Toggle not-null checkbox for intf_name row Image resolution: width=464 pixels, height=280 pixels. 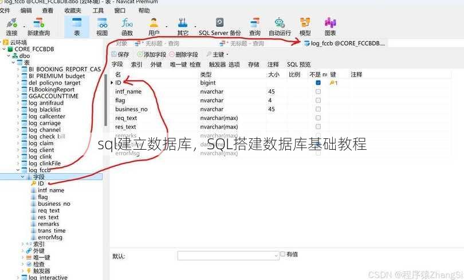pos(318,91)
